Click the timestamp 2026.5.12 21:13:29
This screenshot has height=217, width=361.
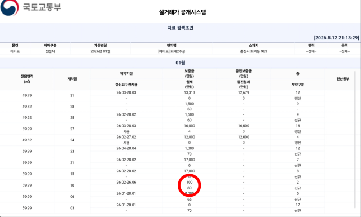pos(336,38)
